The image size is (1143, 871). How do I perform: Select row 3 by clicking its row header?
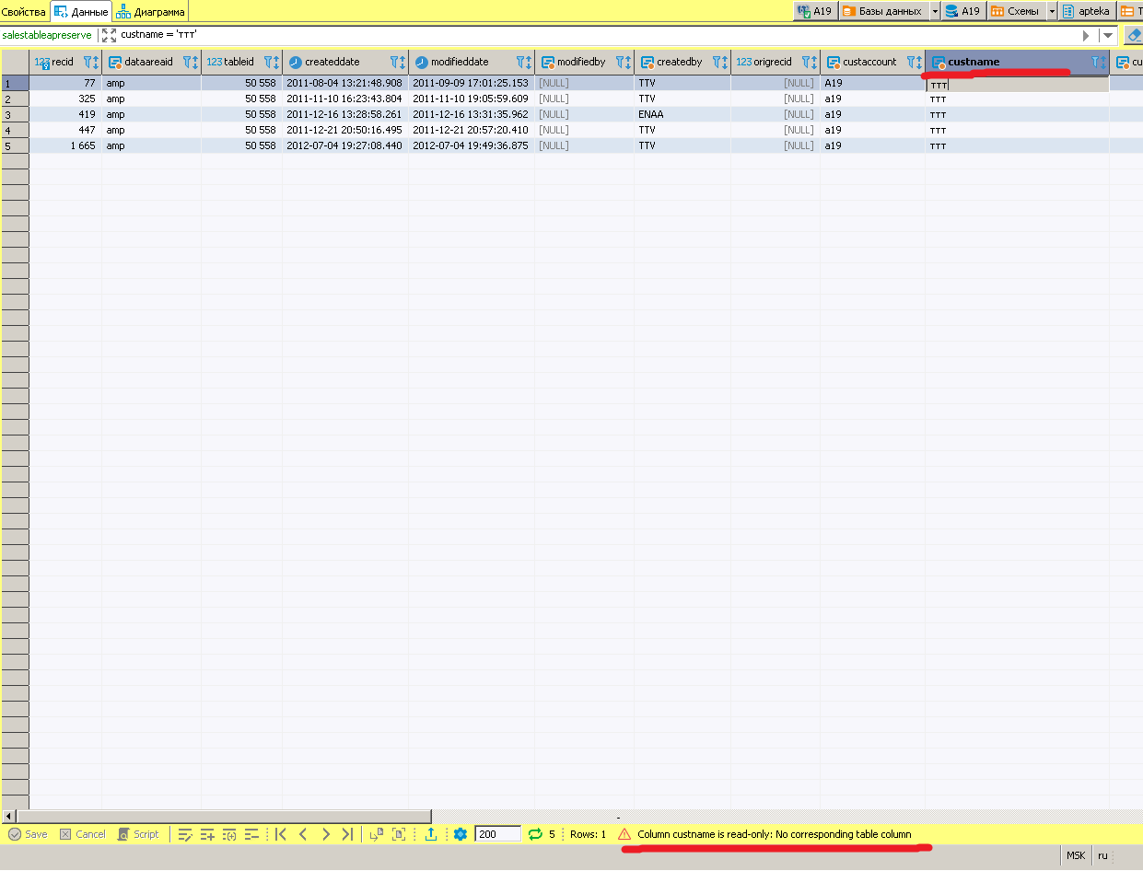click(x=14, y=114)
